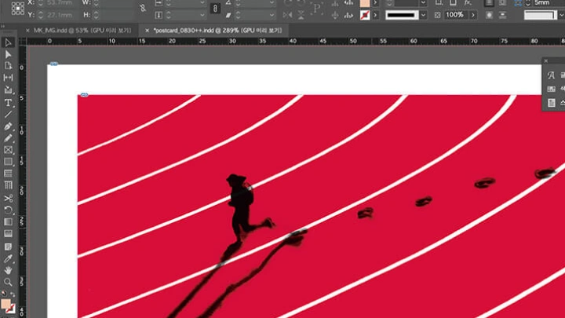Viewport: 565px width, 318px height.
Task: Select the Hand tool
Action: [x=9, y=269]
